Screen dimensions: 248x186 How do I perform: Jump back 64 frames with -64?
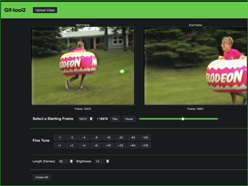tap(133, 137)
